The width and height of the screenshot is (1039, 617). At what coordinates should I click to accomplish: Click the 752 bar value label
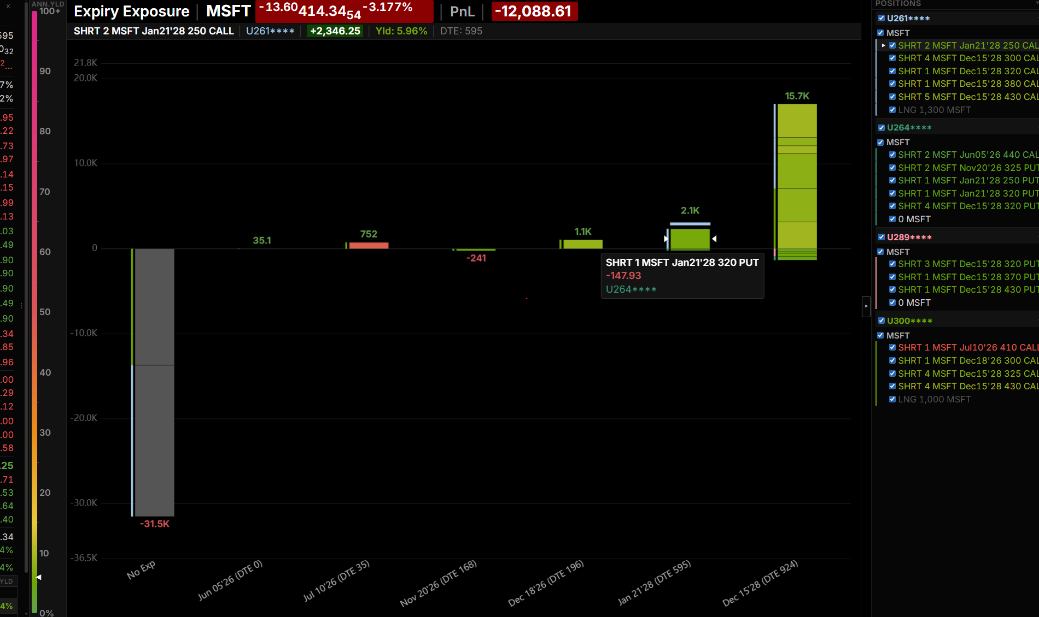(x=369, y=234)
